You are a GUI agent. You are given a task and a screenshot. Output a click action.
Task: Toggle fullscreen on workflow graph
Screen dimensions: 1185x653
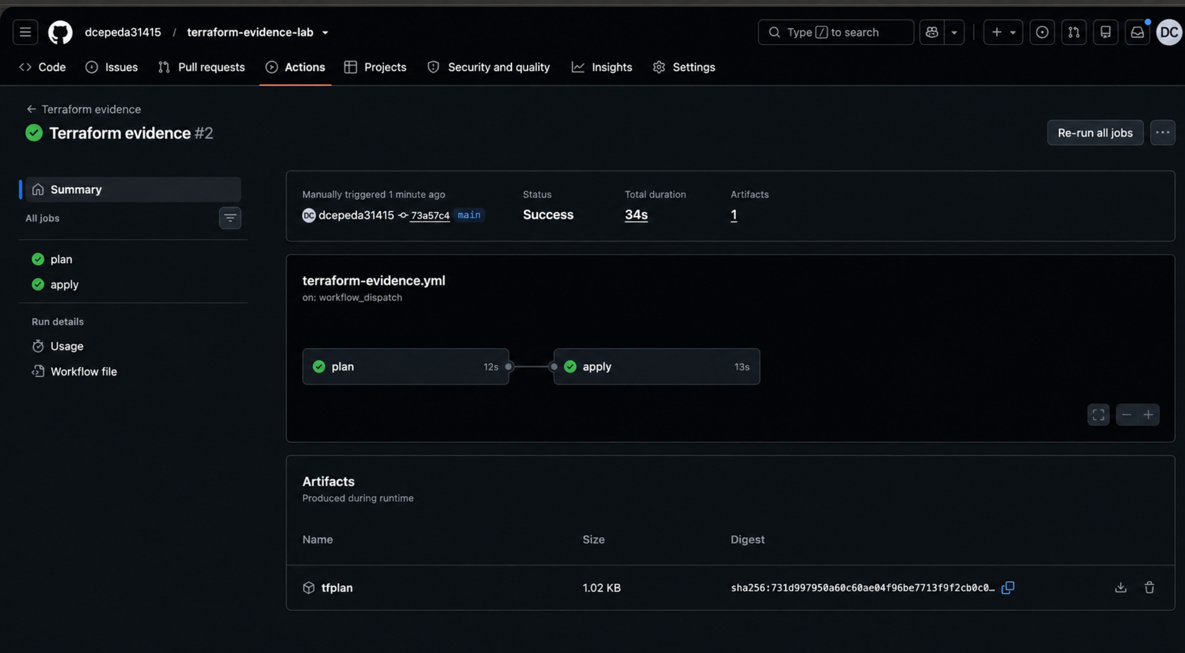point(1098,414)
